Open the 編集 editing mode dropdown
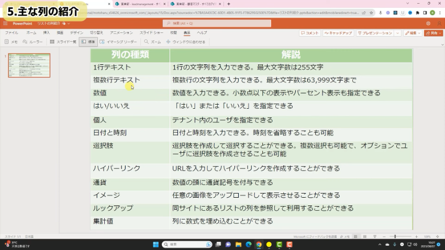The width and height of the screenshot is (445, 250). 413,33
